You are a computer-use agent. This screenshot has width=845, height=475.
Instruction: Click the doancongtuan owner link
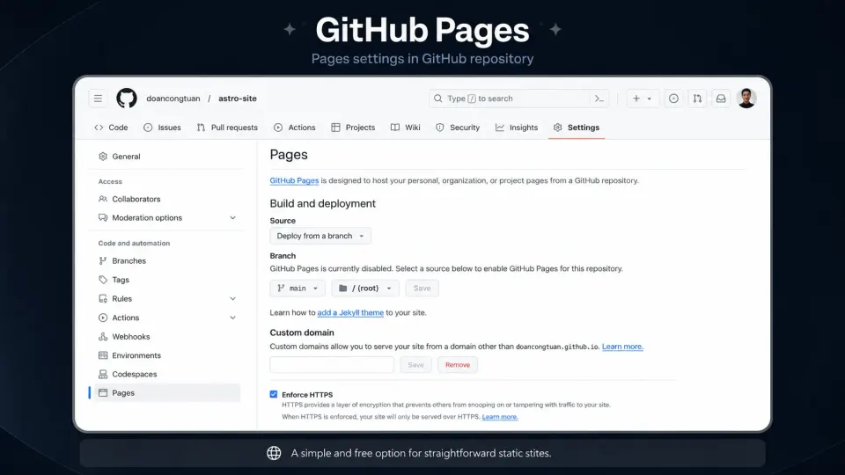[173, 99]
